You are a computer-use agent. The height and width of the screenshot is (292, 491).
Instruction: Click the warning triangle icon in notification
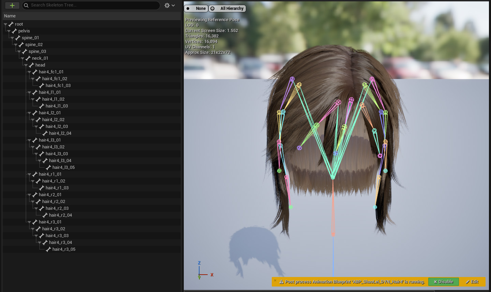282,282
